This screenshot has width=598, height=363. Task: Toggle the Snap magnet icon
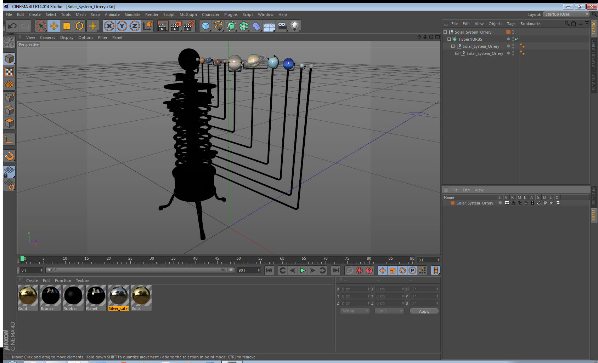click(x=9, y=156)
